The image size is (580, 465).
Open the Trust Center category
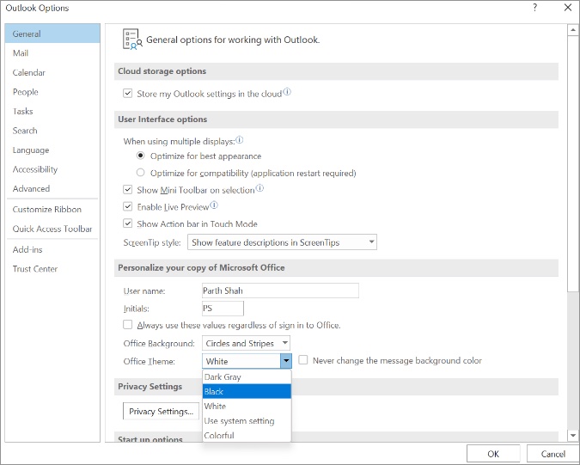(x=52, y=269)
